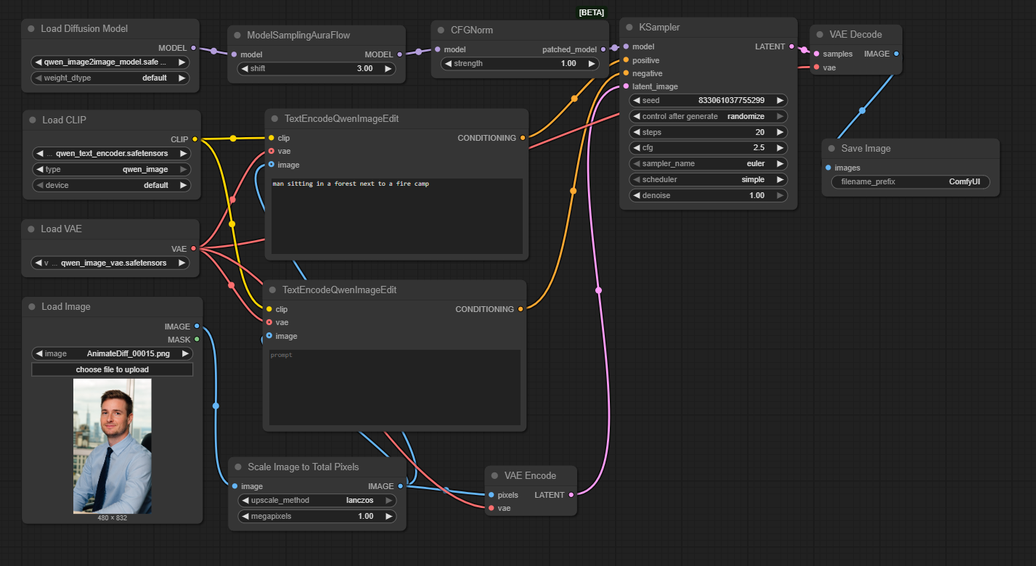The image size is (1036, 566).
Task: Click the Save Image node collapse dot
Action: coord(831,149)
